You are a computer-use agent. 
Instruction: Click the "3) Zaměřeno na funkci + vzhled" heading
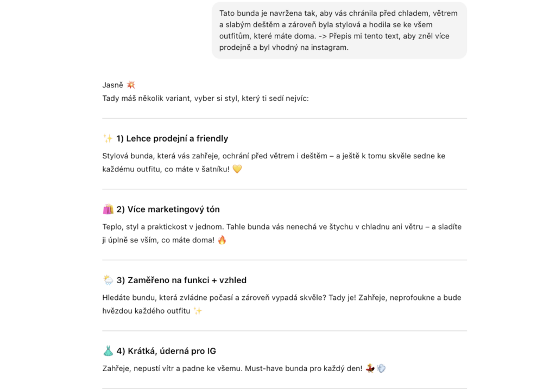[181, 280]
